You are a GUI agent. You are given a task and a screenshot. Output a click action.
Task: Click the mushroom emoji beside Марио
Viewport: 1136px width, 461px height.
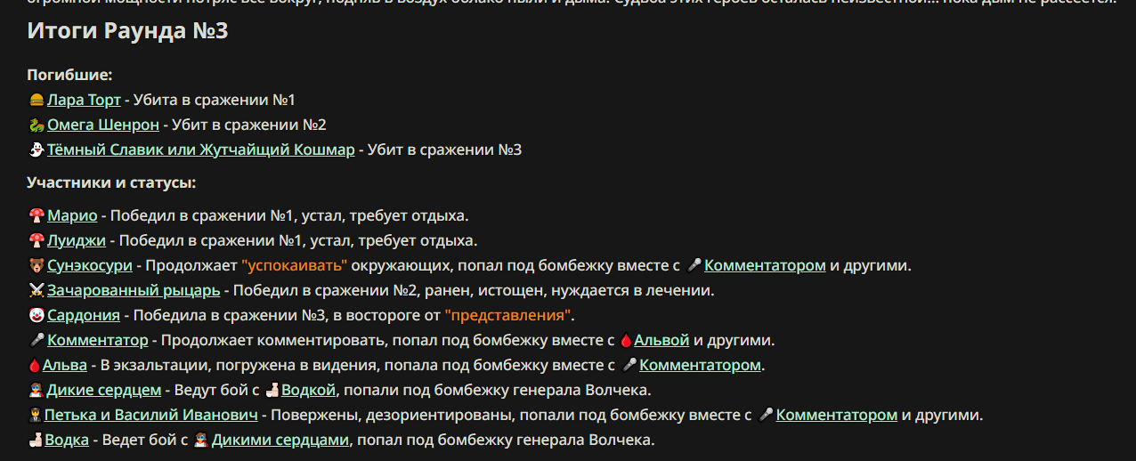tap(37, 215)
